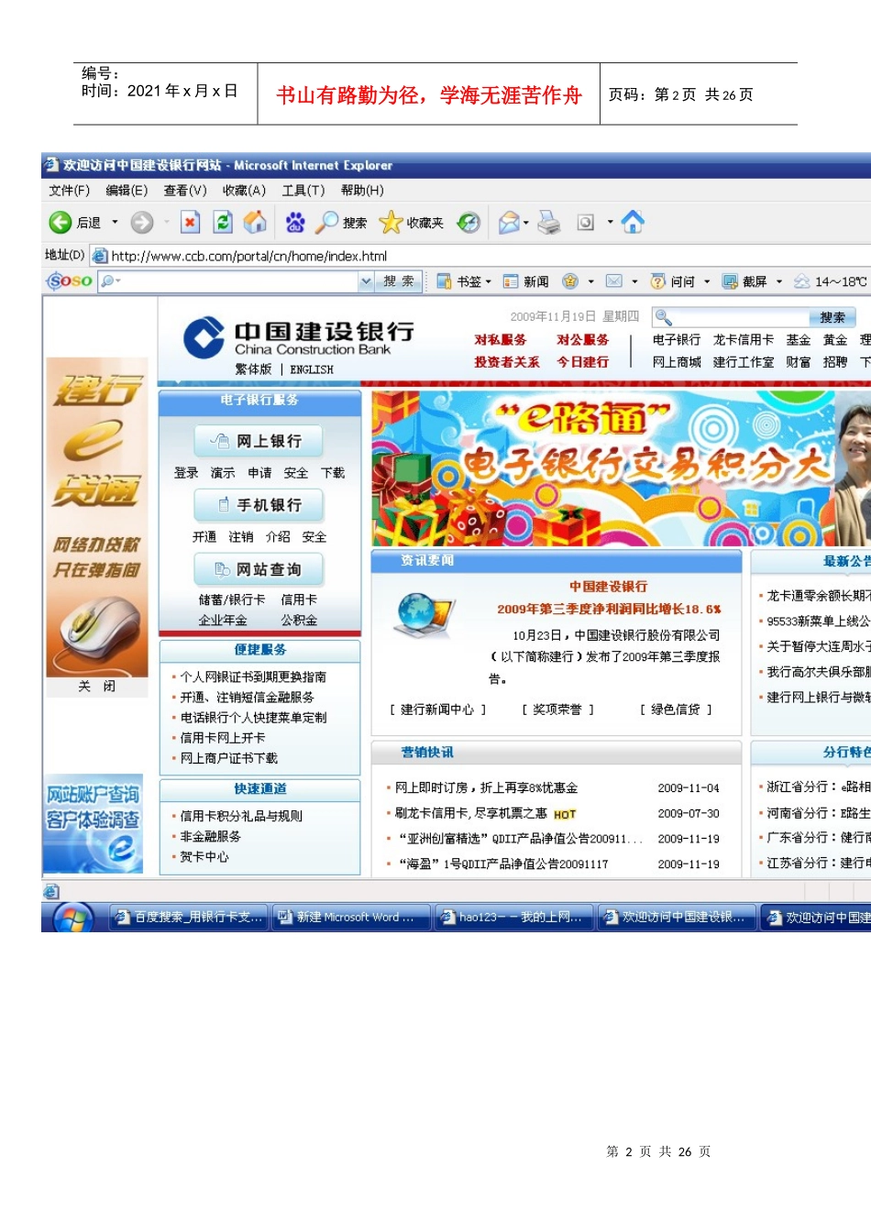Image resolution: width=871 pixels, height=1232 pixels.
Task: Click the SOSO search input field
Action: click(240, 281)
